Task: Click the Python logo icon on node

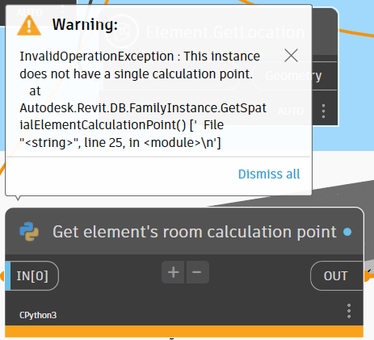Action: (x=29, y=232)
